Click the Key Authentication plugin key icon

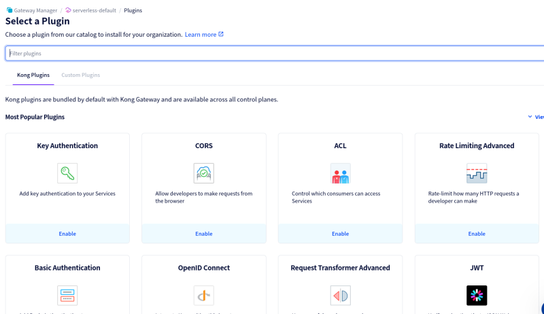(67, 173)
